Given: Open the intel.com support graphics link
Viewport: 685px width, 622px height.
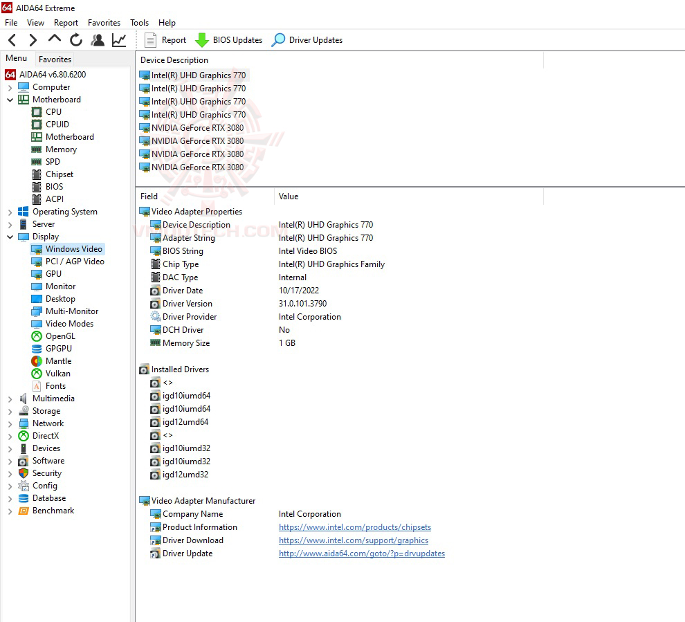Looking at the screenshot, I should coord(354,540).
